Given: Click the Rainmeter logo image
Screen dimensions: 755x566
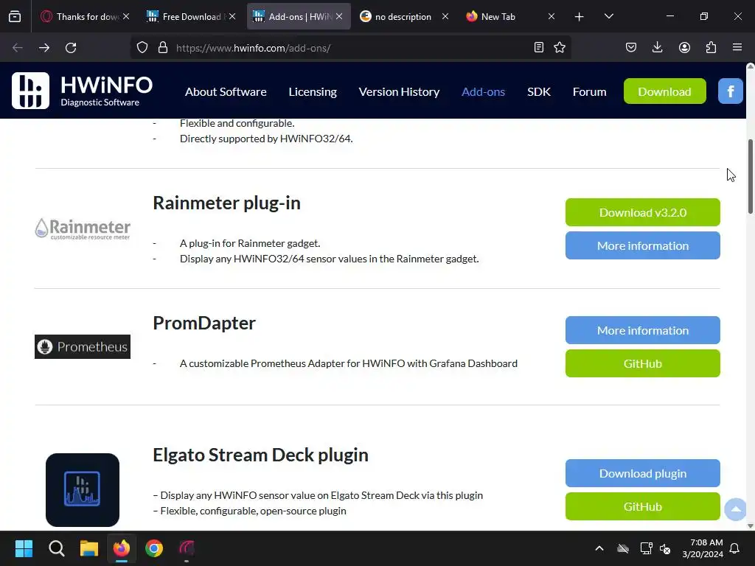Looking at the screenshot, I should (x=83, y=228).
